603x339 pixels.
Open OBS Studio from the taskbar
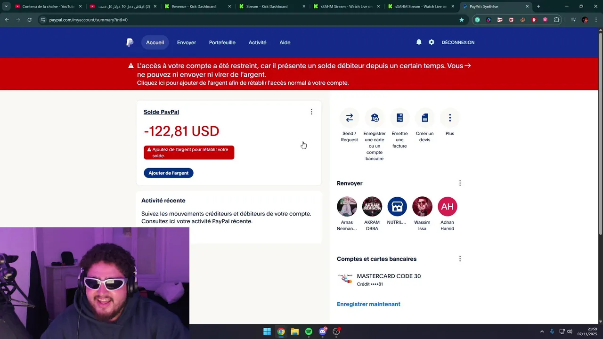click(x=336, y=331)
